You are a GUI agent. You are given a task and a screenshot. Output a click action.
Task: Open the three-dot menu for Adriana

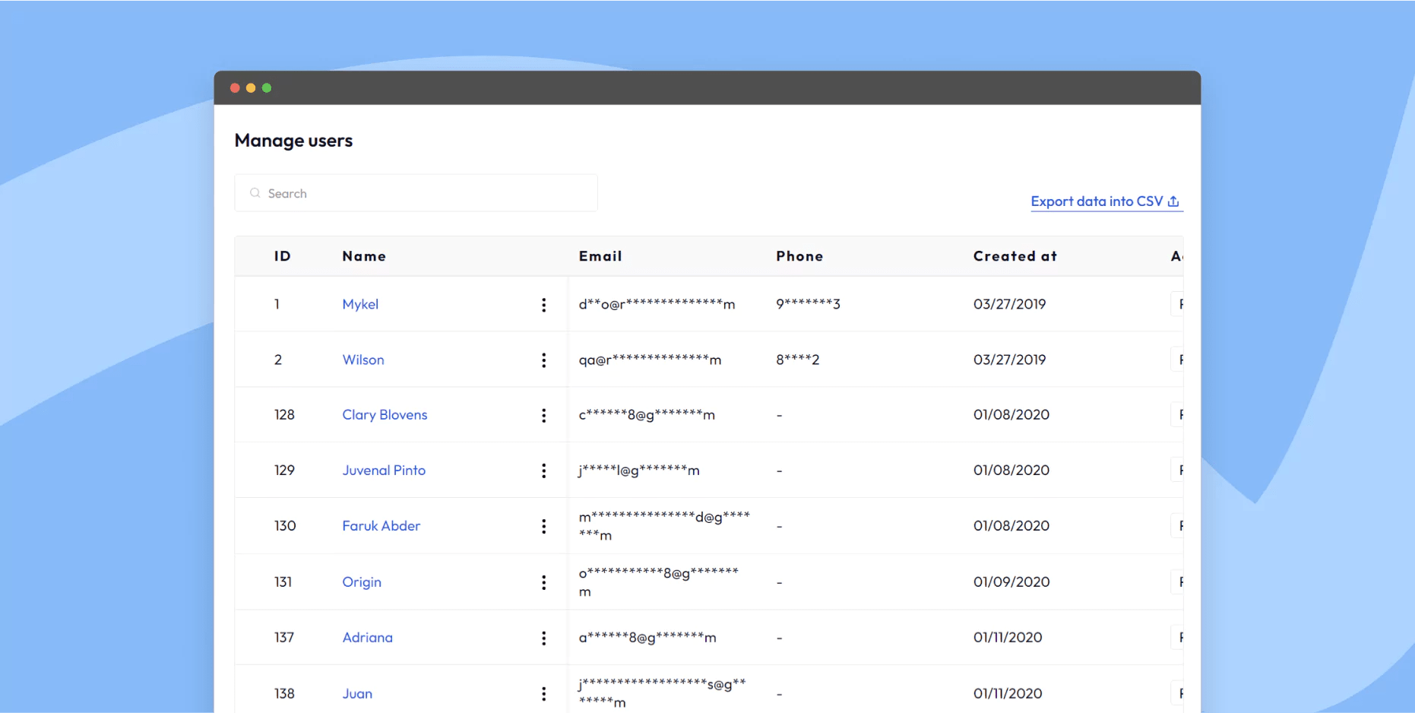[543, 638]
